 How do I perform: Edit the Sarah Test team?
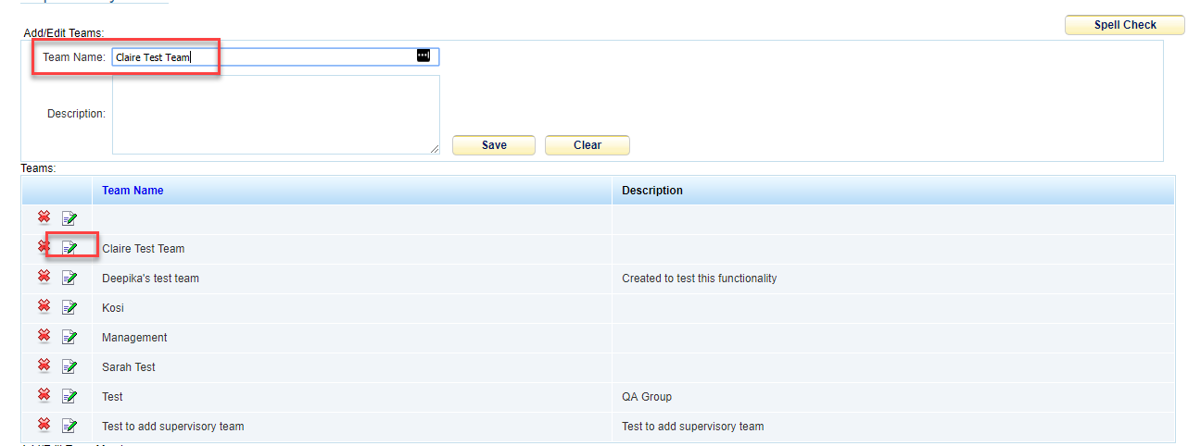point(70,366)
